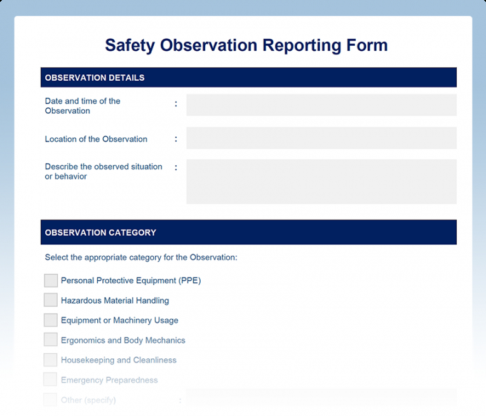Image resolution: width=486 pixels, height=416 pixels.
Task: Click the "Location of the Observation" label text
Action: [x=96, y=139]
